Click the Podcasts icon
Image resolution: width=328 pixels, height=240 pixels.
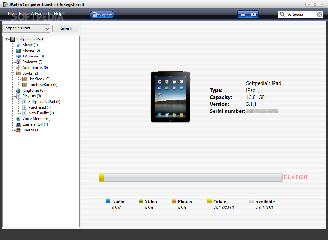click(x=18, y=62)
